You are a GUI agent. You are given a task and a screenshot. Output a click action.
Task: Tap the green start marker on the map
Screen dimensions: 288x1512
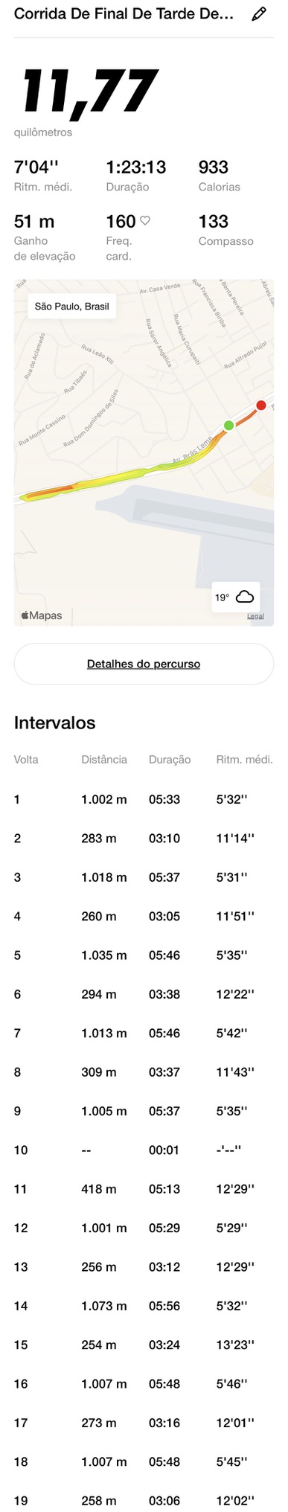pyautogui.click(x=228, y=425)
